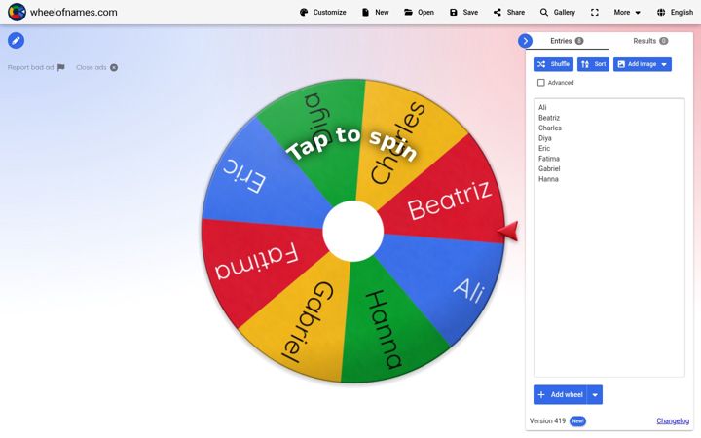The image size is (701, 438).
Task: Click the blue pencil edit icon
Action: (x=17, y=41)
